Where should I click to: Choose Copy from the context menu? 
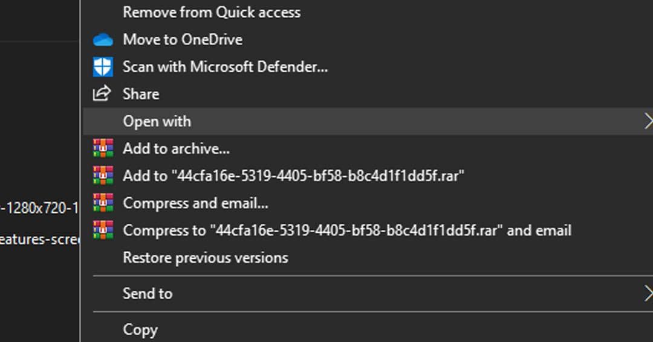140,330
